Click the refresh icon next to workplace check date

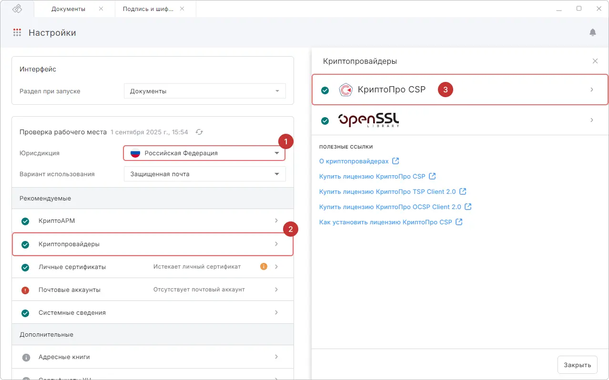pos(199,132)
